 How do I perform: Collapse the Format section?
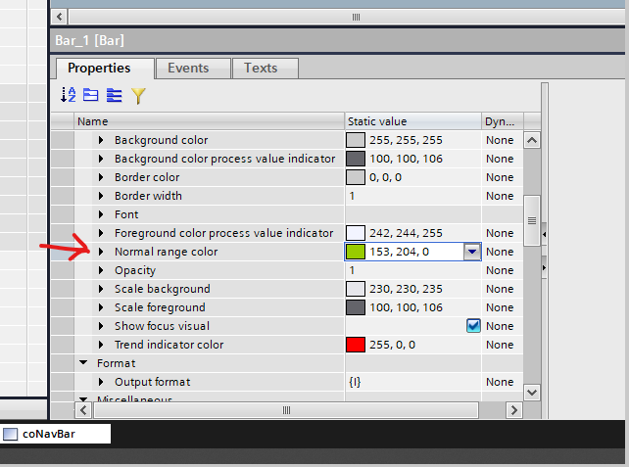83,363
